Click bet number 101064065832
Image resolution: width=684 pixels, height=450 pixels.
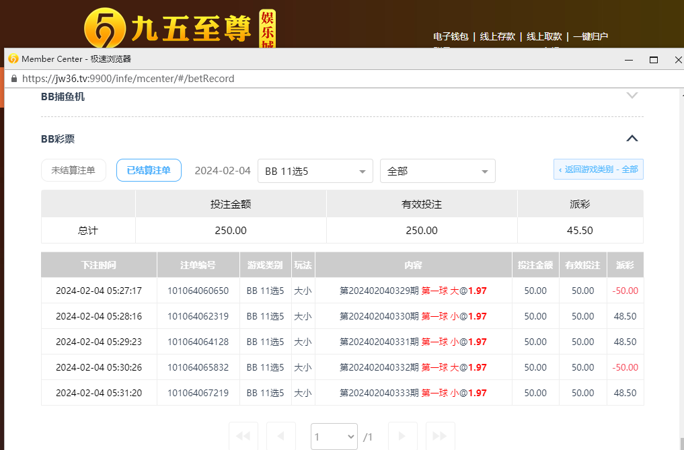click(x=198, y=367)
